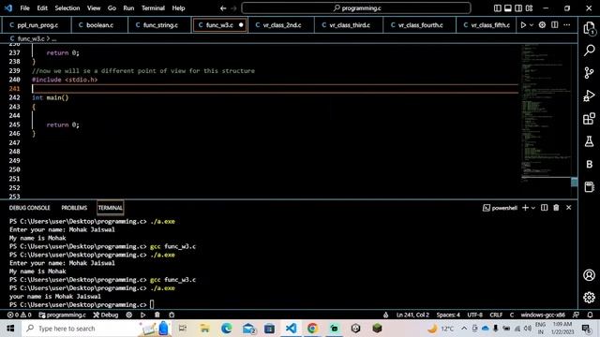600x337 pixels.
Task: Open the File menu
Action: [25, 8]
